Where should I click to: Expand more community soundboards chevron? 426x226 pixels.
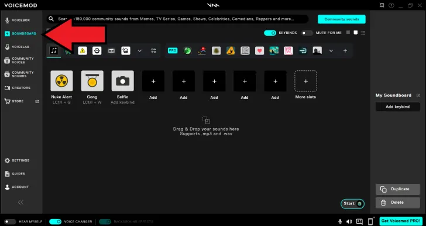click(331, 50)
